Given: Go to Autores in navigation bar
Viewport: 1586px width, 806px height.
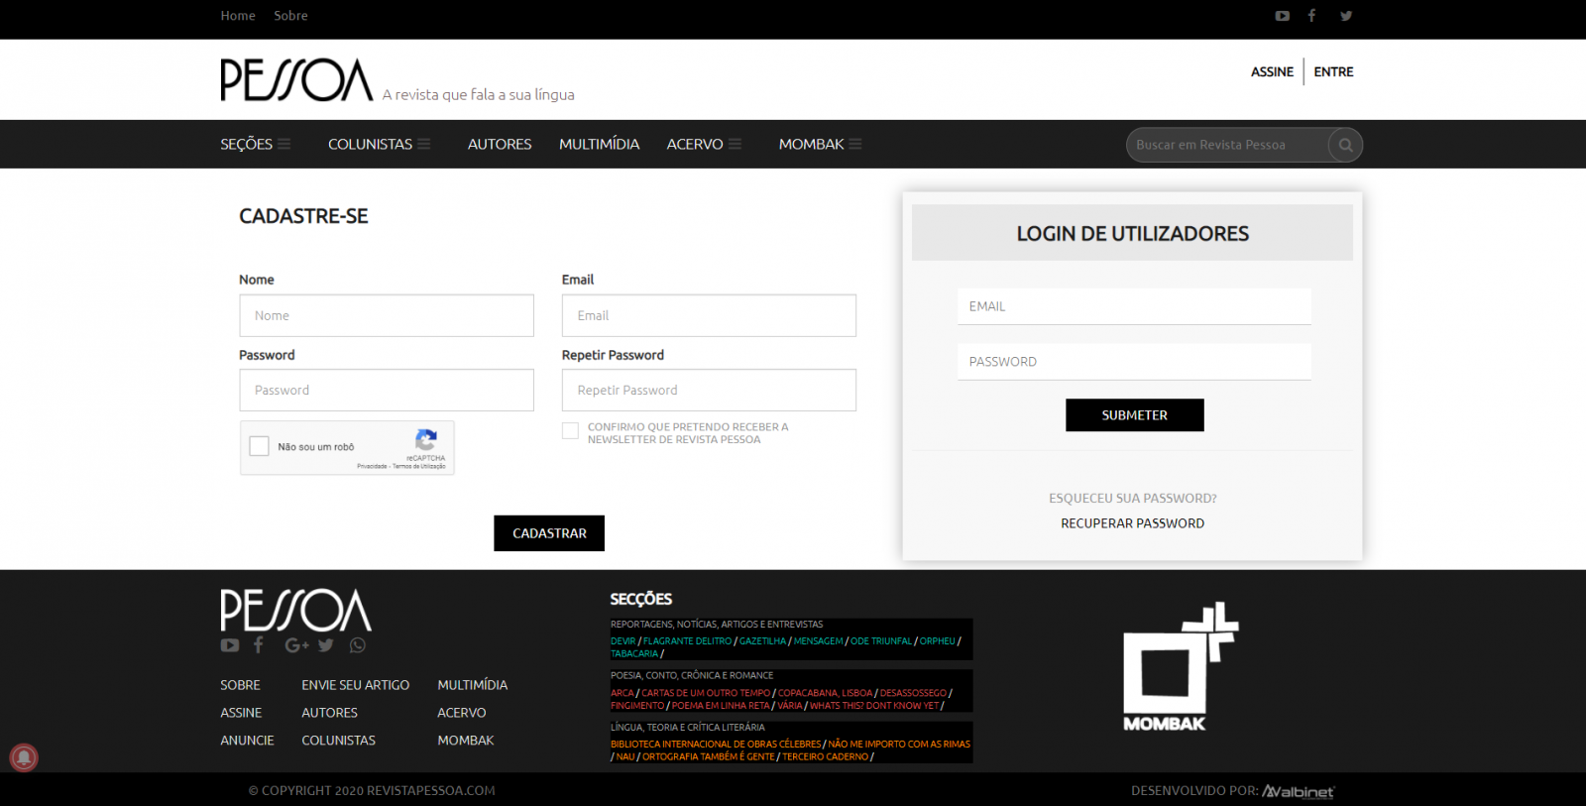Looking at the screenshot, I should coord(500,145).
